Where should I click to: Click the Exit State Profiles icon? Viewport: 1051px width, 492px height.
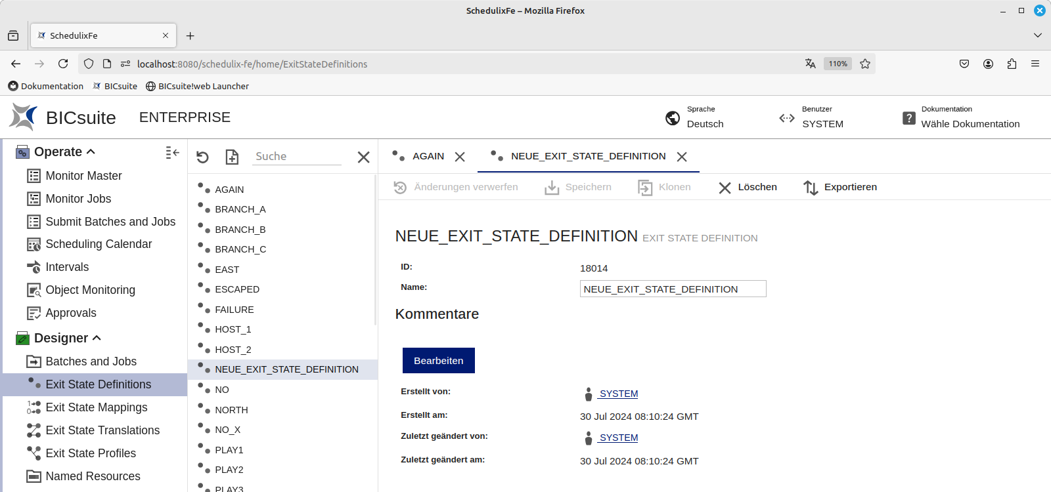pyautogui.click(x=34, y=453)
